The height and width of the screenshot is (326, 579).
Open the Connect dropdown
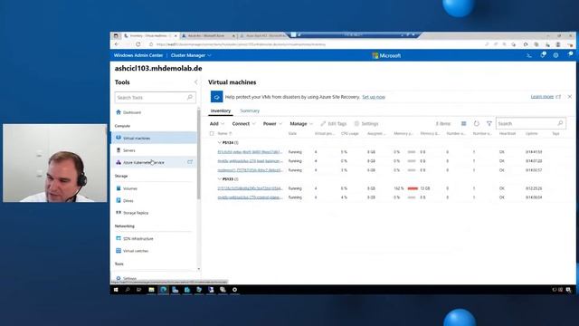click(243, 123)
